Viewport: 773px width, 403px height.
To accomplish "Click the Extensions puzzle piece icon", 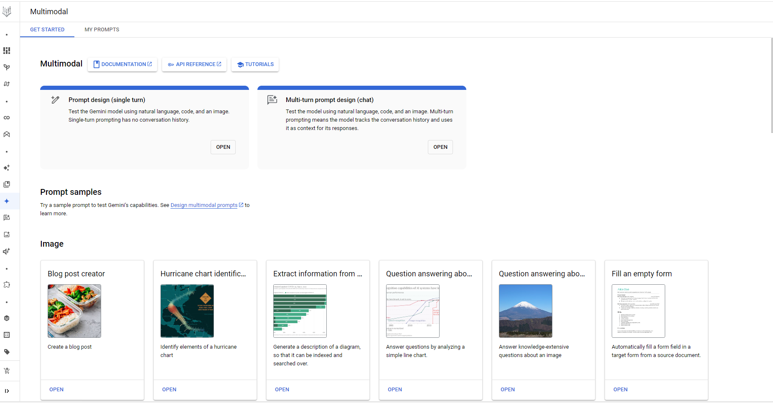I will point(7,285).
